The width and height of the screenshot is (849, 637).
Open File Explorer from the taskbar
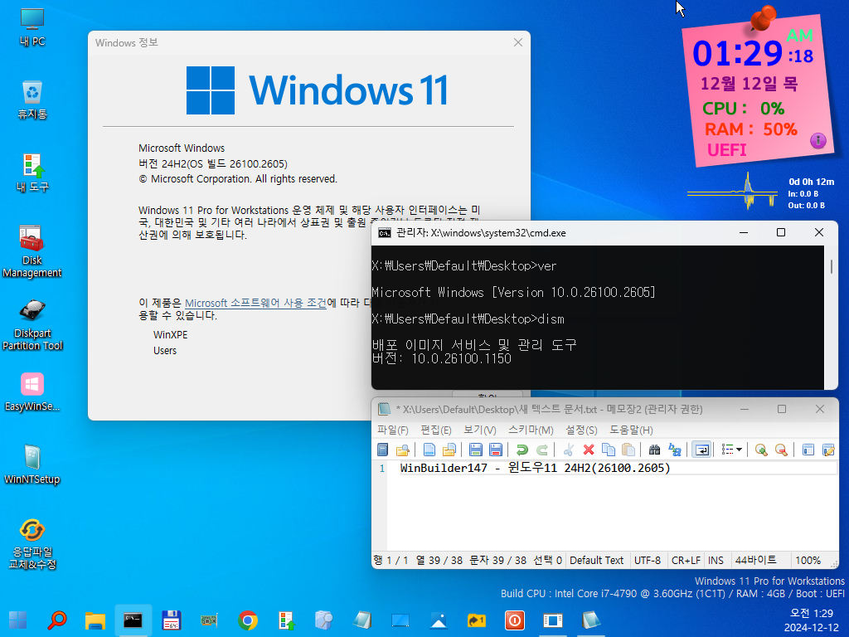tap(95, 620)
